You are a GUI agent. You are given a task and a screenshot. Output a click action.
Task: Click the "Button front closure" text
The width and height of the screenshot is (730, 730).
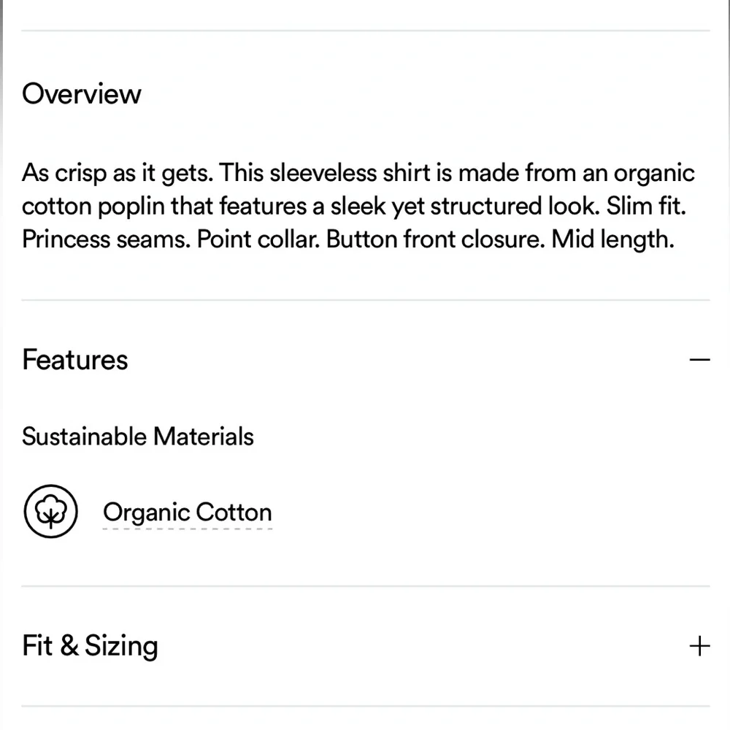click(x=435, y=240)
